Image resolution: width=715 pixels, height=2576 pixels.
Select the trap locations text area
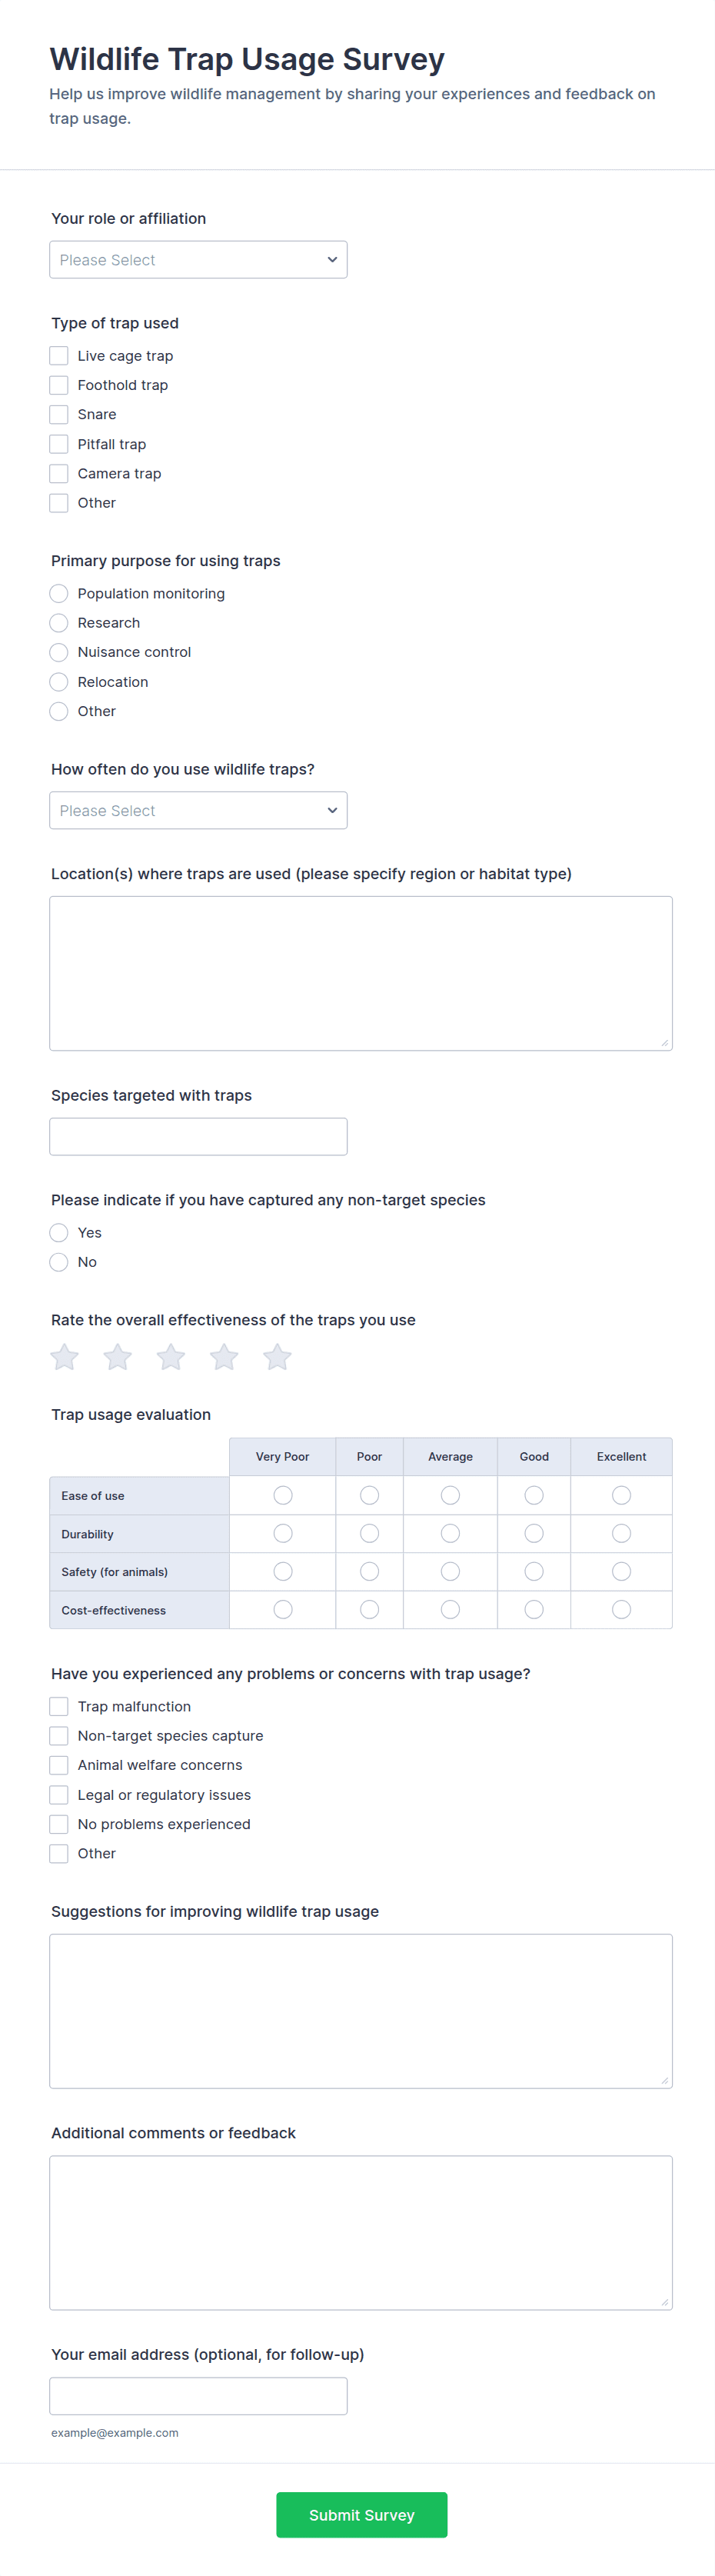(x=361, y=973)
